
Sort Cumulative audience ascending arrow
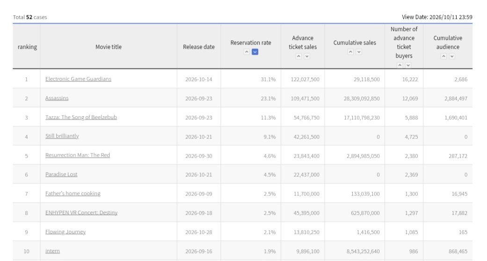point(443,56)
